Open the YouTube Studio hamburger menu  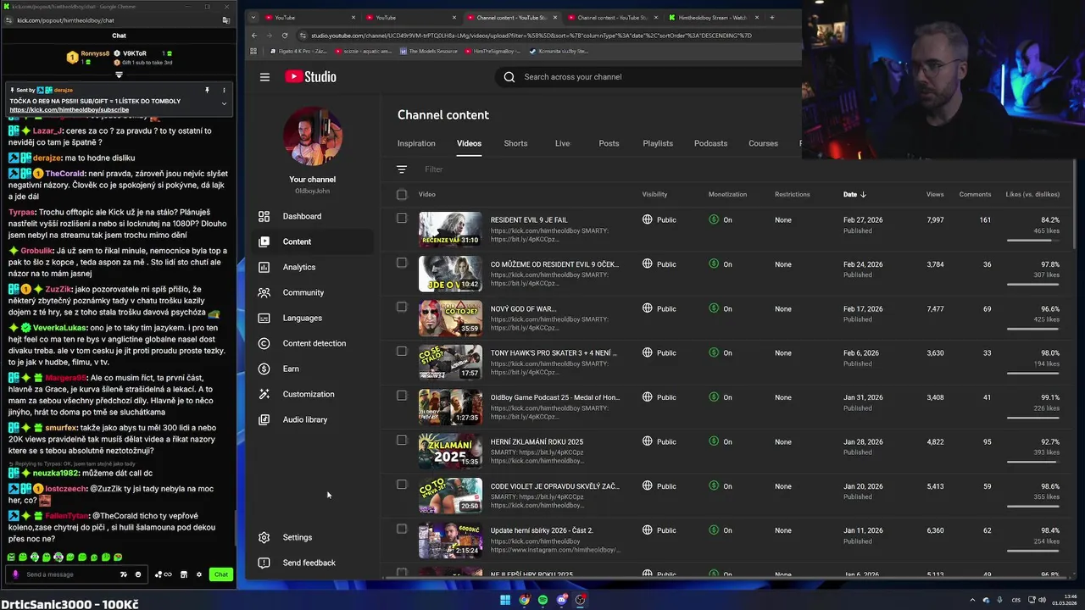click(264, 77)
